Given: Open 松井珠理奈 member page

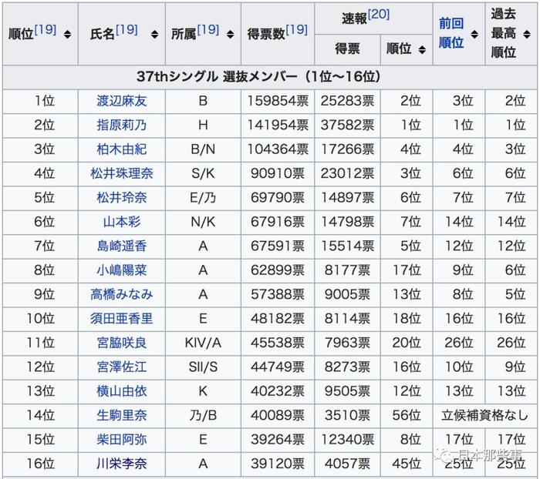Looking at the screenshot, I should 122,173.
